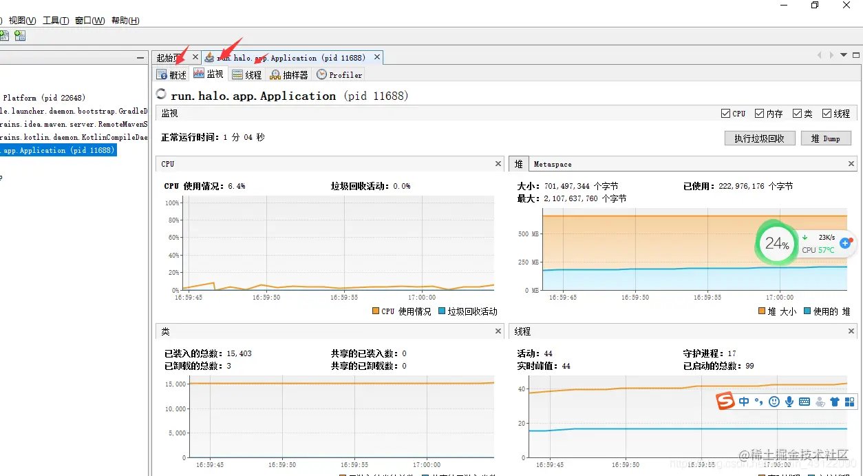Click the 执行垃圾回收 button
The image size is (863, 476).
tap(760, 138)
